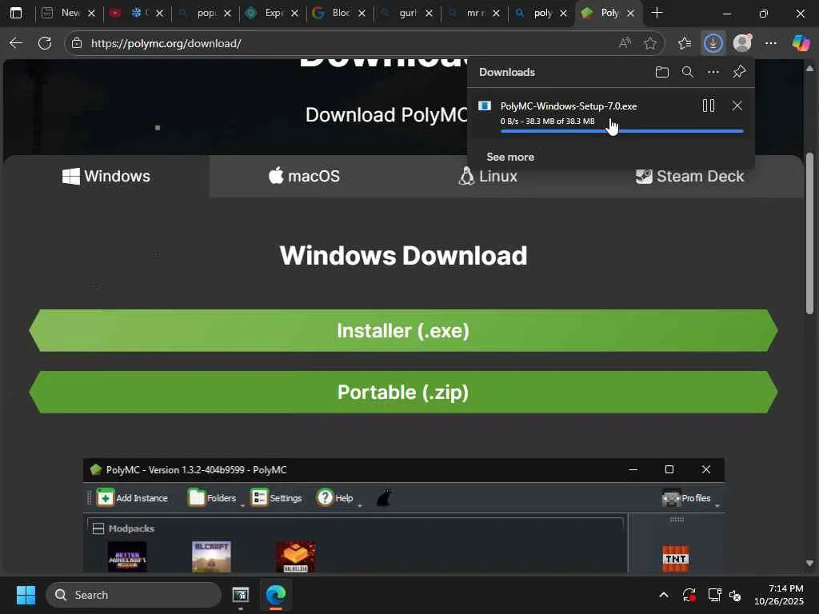Select the Valhelsia modpack thumbnail
Image resolution: width=819 pixels, height=614 pixels.
296,556
